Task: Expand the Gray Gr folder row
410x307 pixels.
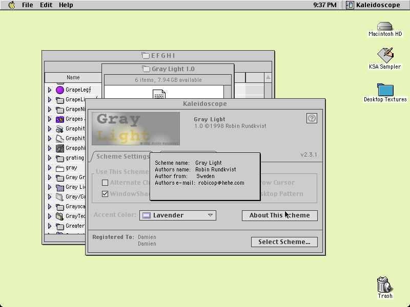Action: [x=50, y=178]
